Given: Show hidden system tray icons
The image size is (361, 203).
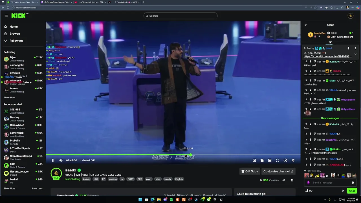Looking at the screenshot, I should click(325, 200).
